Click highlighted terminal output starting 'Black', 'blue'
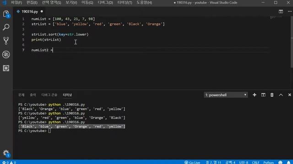 [72, 127]
